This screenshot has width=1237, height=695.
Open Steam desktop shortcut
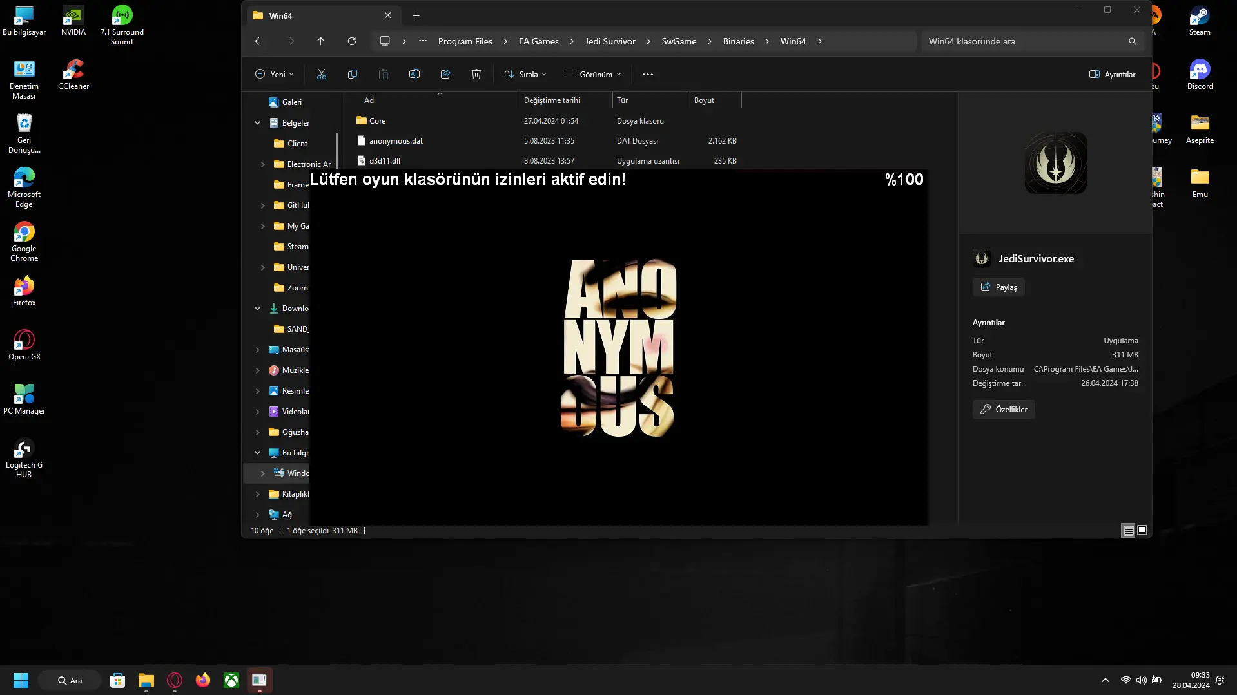point(1200,21)
